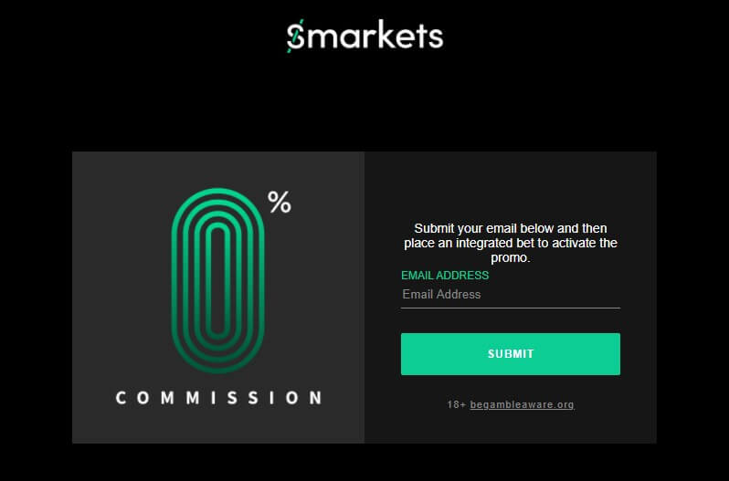
Task: Click the green SUBMIT button
Action: (x=511, y=354)
